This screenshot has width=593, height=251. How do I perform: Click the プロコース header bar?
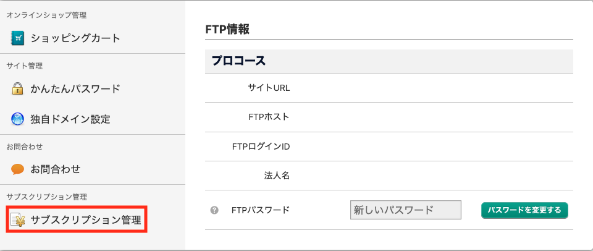tap(238, 61)
